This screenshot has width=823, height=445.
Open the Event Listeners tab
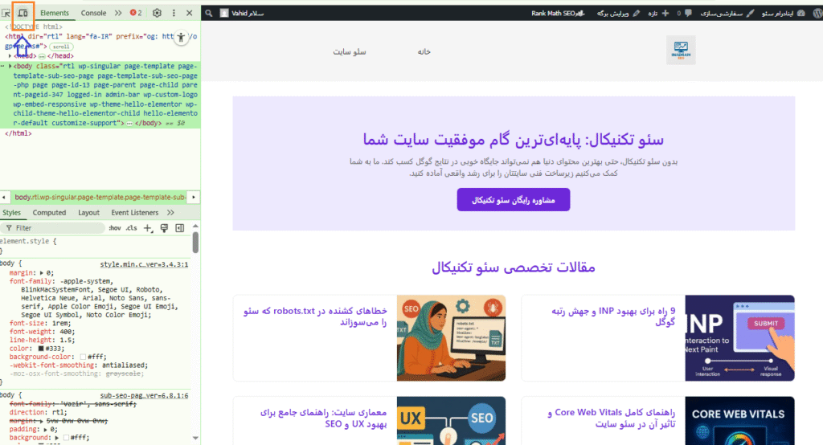(x=134, y=213)
